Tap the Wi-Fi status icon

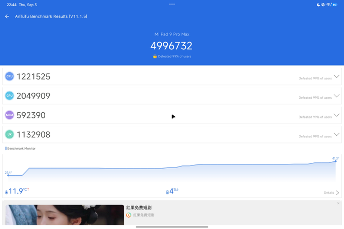click(329, 5)
